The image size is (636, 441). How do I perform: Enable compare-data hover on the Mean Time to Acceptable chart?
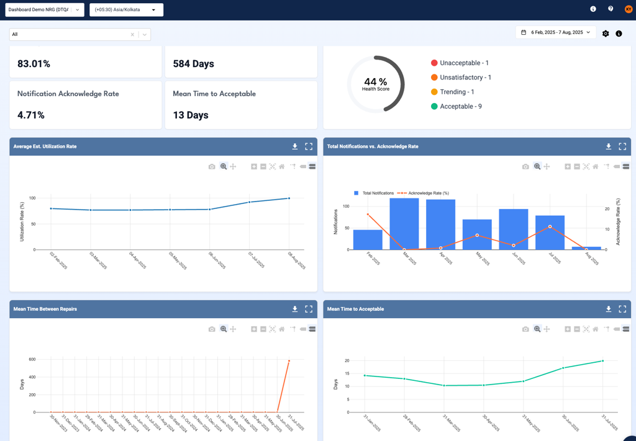pyautogui.click(x=626, y=329)
